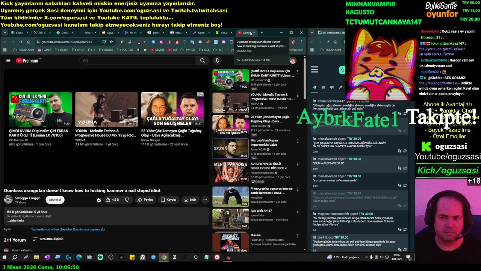
Task: Open the YouTube account avatar menu
Action: 293,61
